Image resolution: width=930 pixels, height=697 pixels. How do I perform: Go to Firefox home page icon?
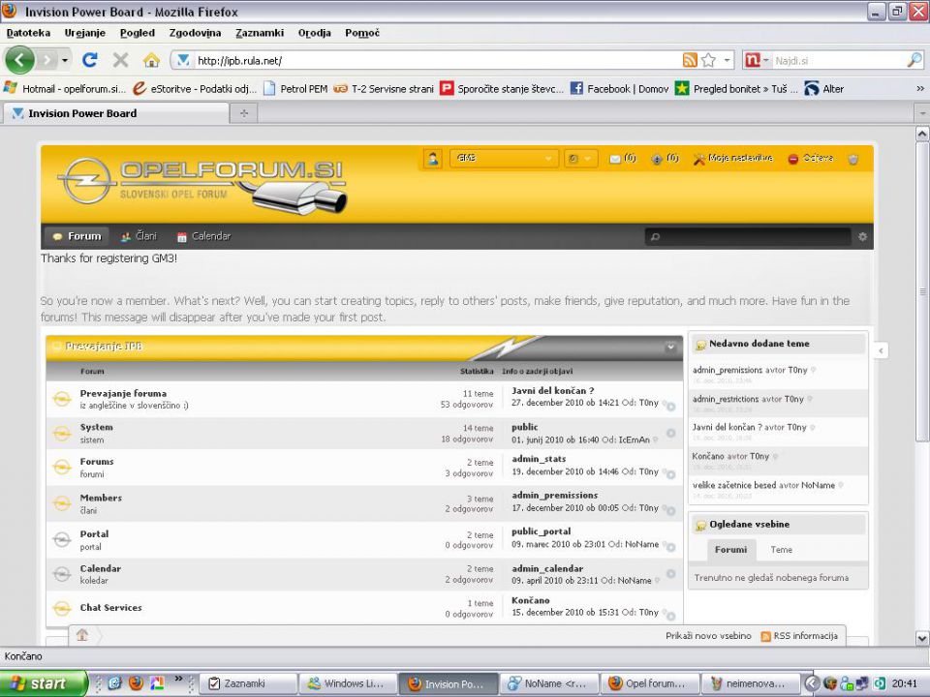tap(151, 60)
